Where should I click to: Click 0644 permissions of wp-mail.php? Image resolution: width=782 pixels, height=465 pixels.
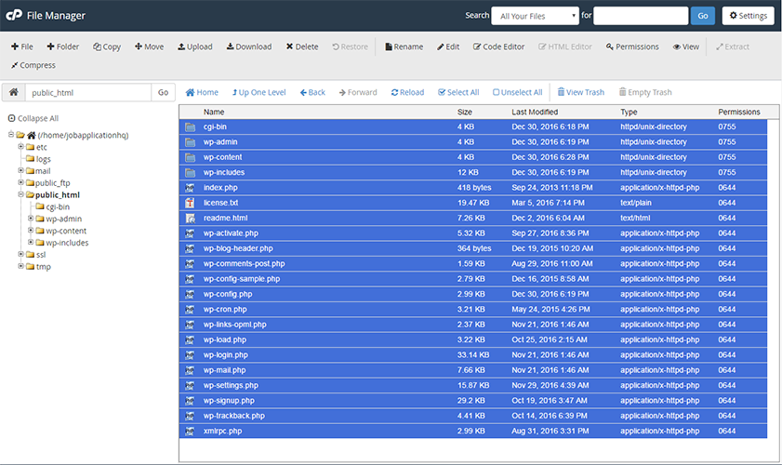(x=726, y=370)
